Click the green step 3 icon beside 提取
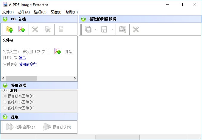202x140 pixels. click(5, 117)
